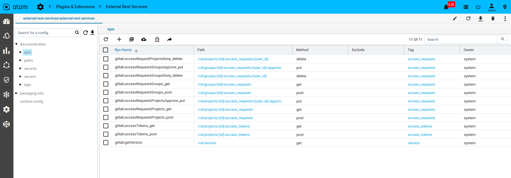
Task: Open the bar chart analytics sidebar icon
Action: (6, 50)
